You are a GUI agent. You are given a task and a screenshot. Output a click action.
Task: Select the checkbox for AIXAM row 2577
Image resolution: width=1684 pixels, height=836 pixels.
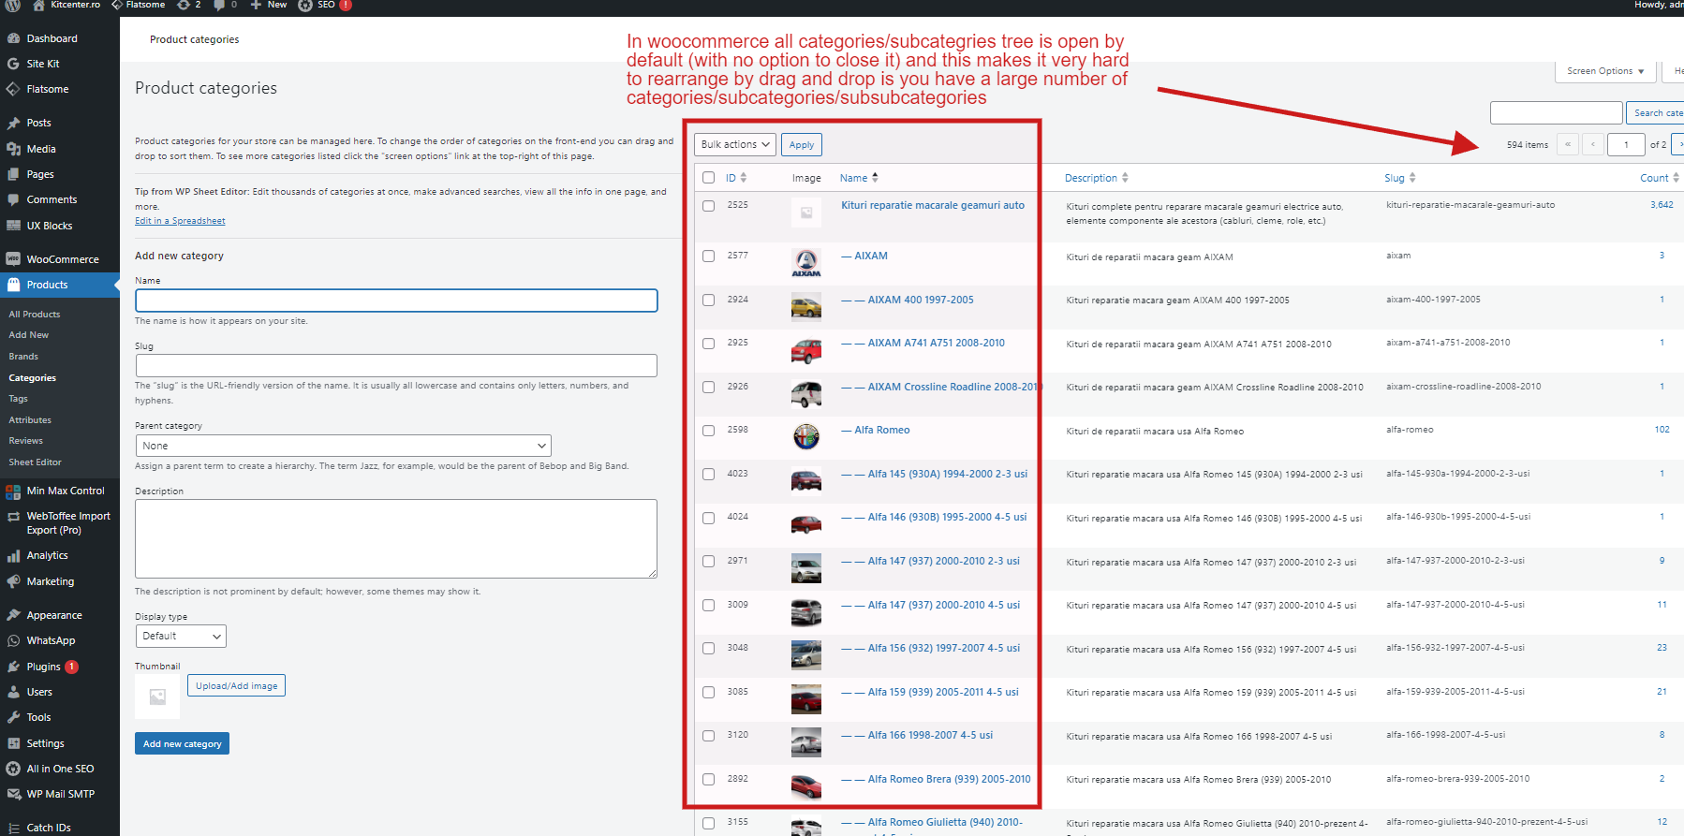[x=708, y=257]
